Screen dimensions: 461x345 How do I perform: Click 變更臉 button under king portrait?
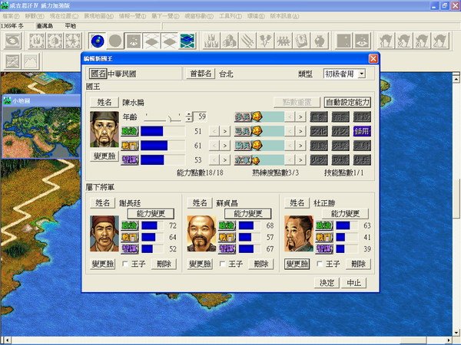coord(104,156)
